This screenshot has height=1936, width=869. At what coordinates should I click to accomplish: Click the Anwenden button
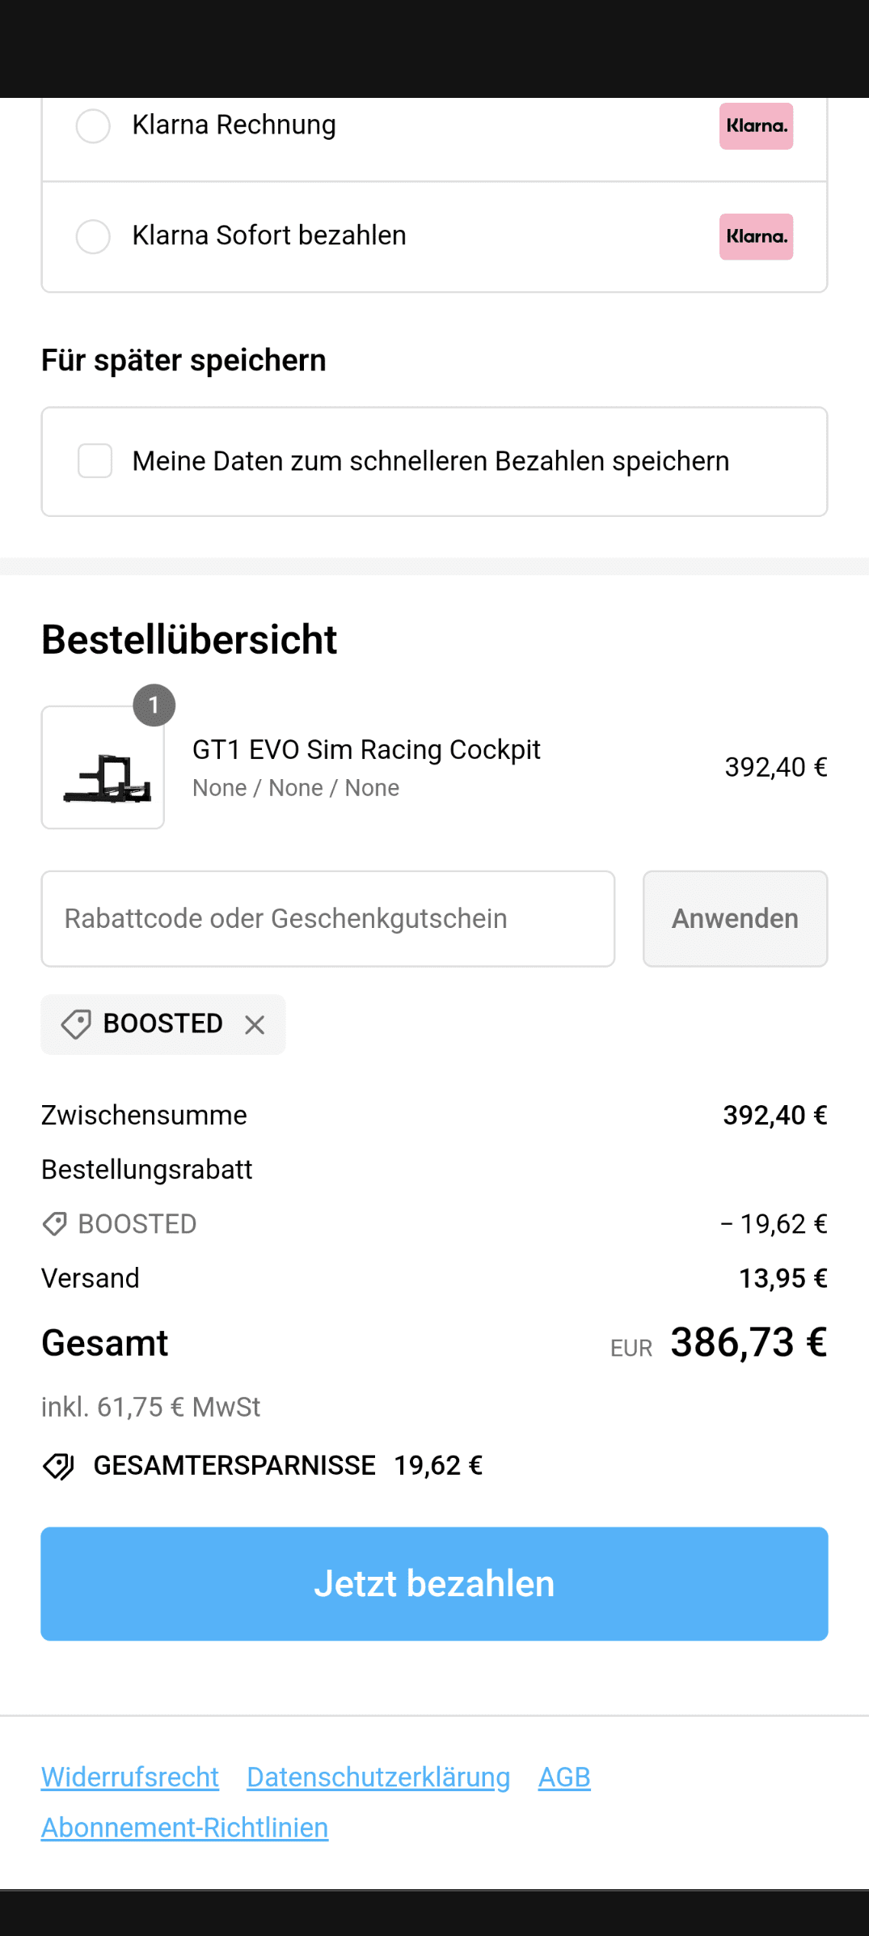coord(735,919)
